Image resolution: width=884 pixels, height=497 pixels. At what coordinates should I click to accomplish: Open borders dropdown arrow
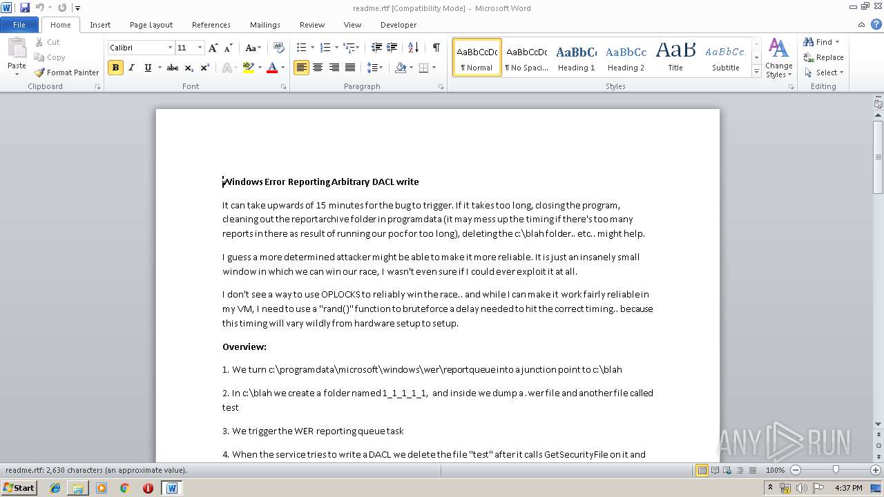432,68
